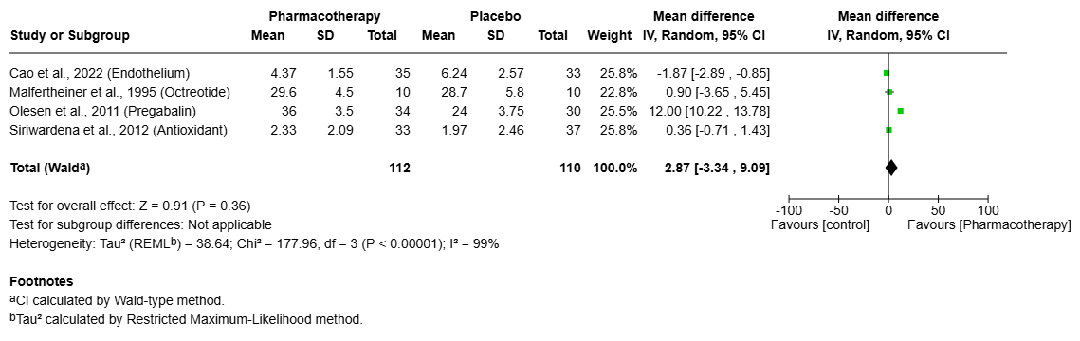Click the Favours [control] axis label
The height and width of the screenshot is (341, 1080).
tap(819, 224)
